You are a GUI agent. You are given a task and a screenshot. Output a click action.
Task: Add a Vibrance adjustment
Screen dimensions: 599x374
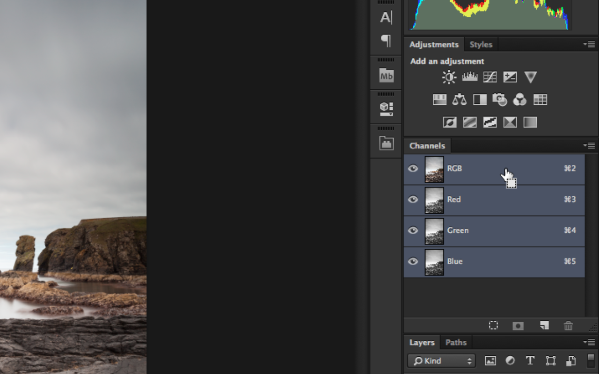pos(530,77)
